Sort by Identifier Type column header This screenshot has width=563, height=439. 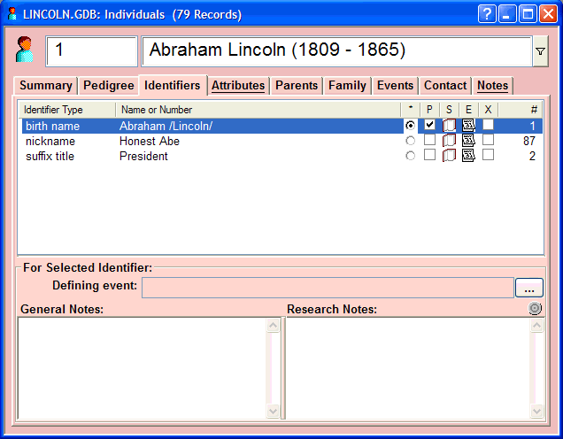click(66, 110)
